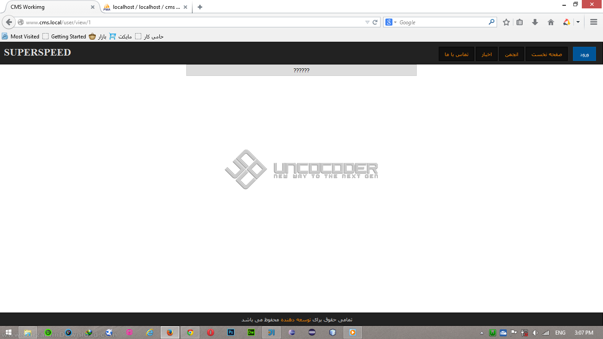Open Opera from the taskbar

pos(211,332)
